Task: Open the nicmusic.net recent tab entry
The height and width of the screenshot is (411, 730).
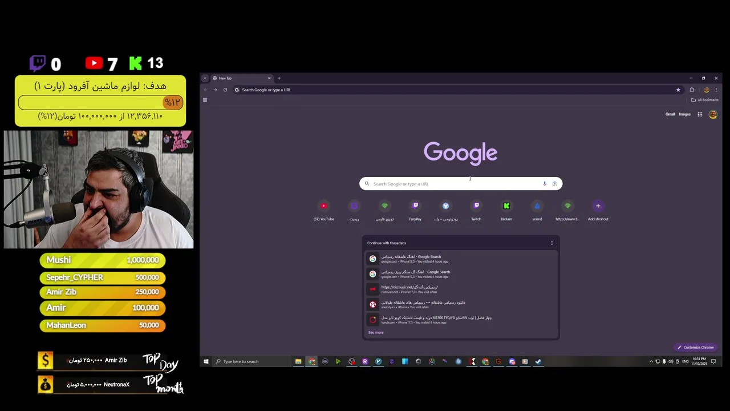Action: [x=461, y=289]
